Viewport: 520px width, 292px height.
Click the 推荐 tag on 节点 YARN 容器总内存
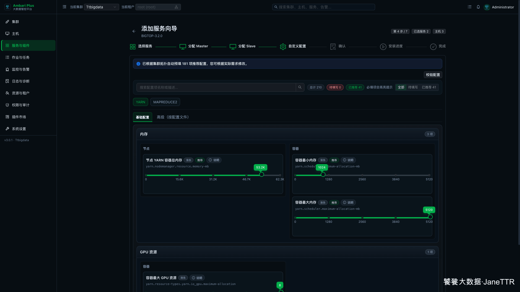[200, 160]
